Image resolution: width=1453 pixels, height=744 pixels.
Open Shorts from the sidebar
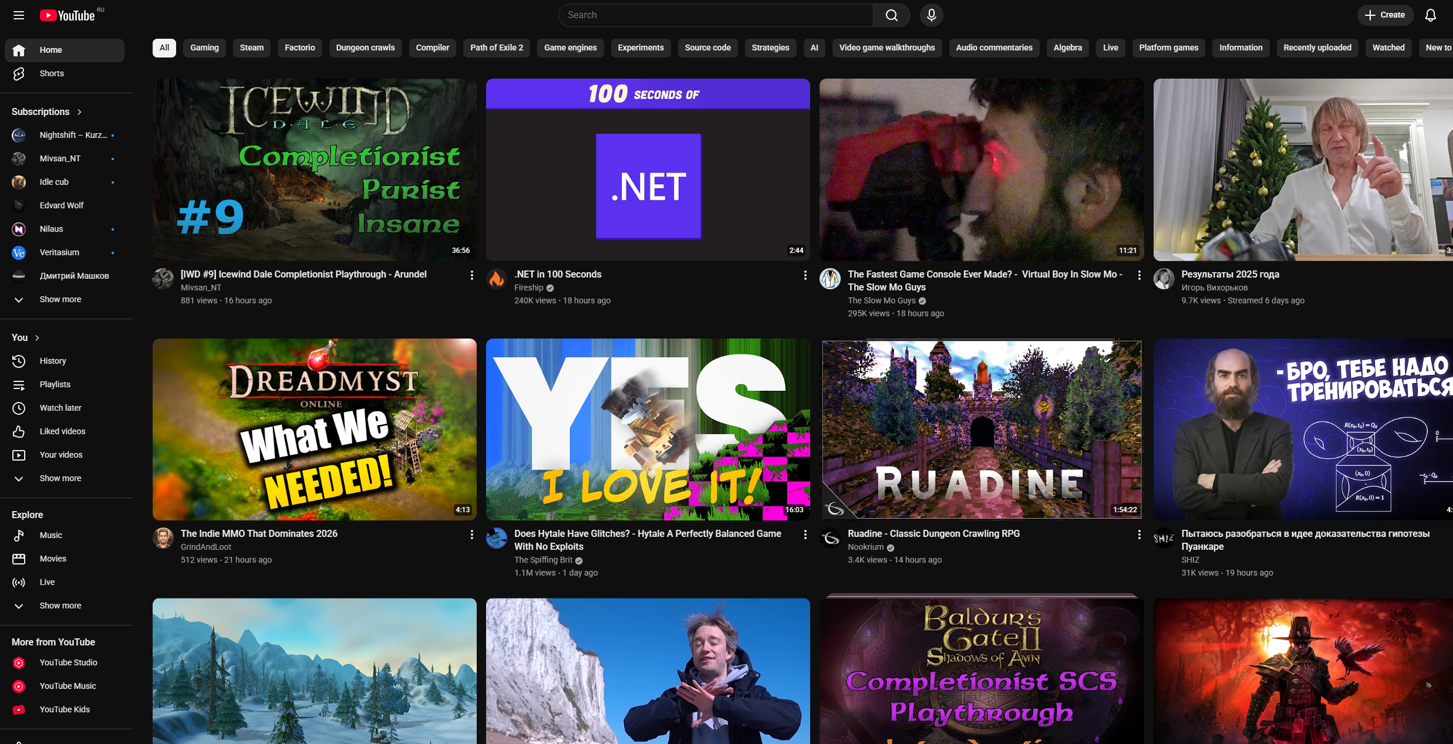(52, 73)
